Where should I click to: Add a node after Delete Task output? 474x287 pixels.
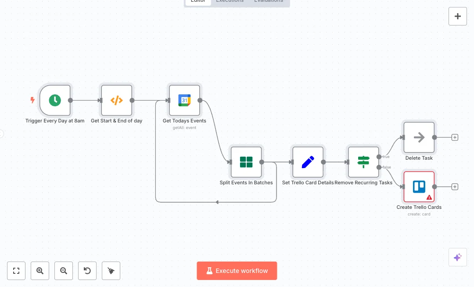(x=455, y=137)
